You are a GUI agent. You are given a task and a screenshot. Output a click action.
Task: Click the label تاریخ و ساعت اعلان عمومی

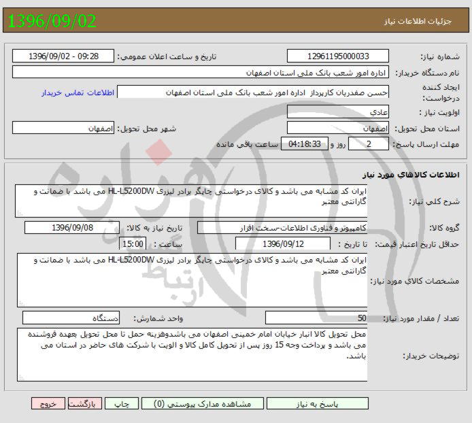[167, 56]
